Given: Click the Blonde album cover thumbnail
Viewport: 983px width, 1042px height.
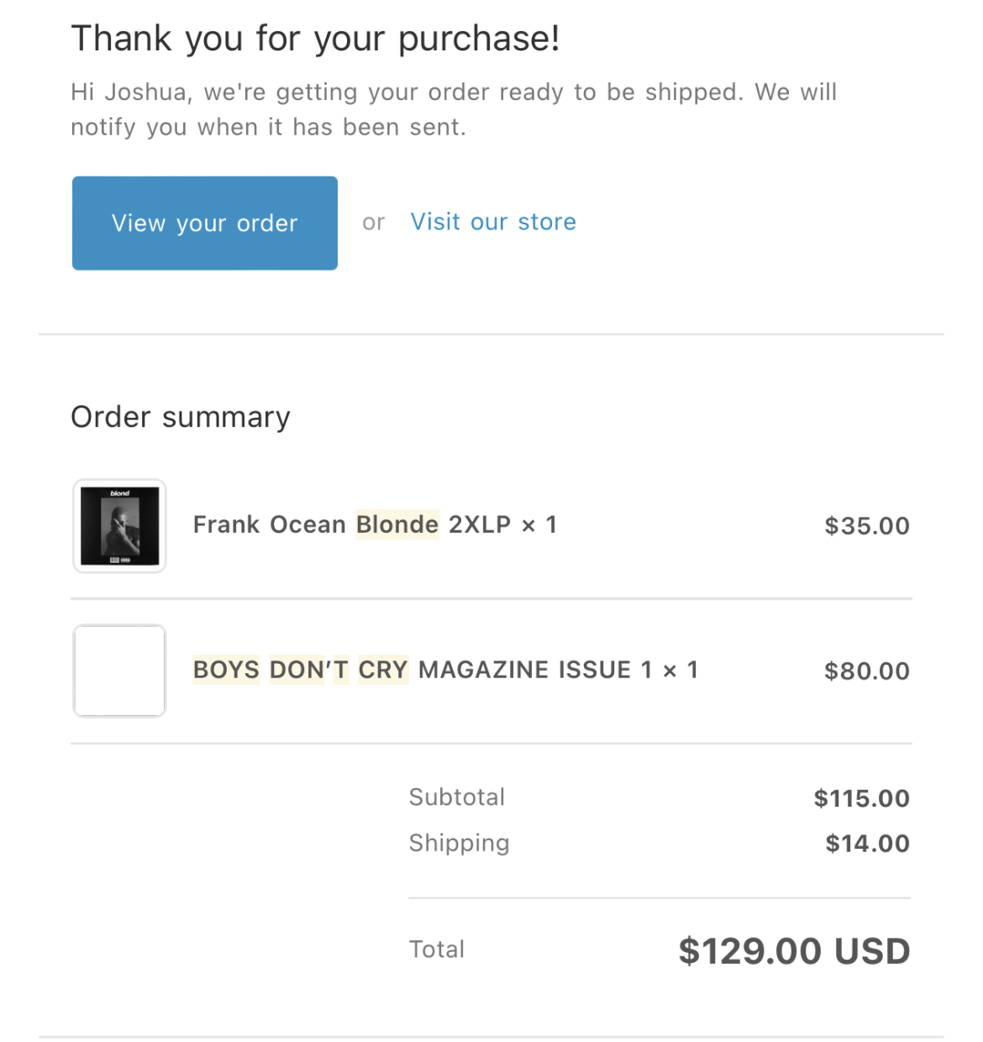Looking at the screenshot, I should tap(119, 526).
